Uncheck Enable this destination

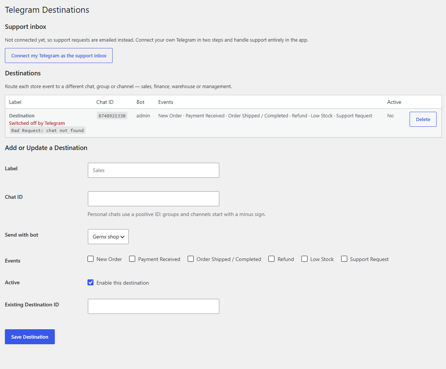pyautogui.click(x=90, y=282)
